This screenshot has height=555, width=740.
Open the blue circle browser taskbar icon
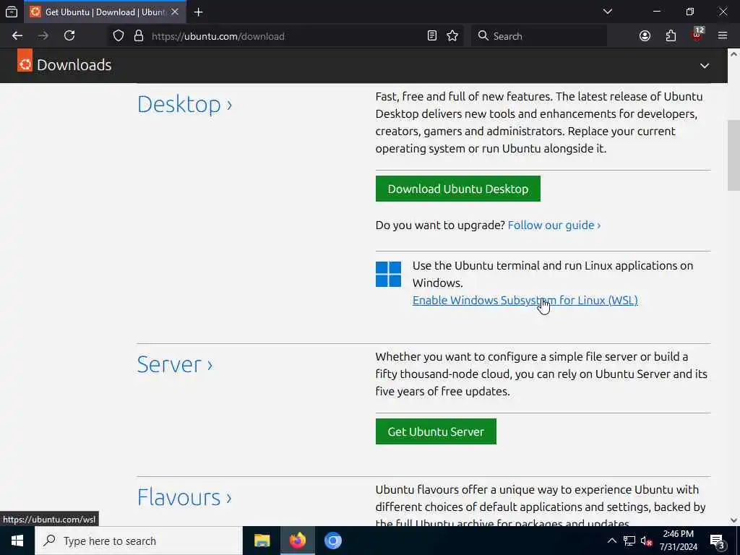(332, 541)
